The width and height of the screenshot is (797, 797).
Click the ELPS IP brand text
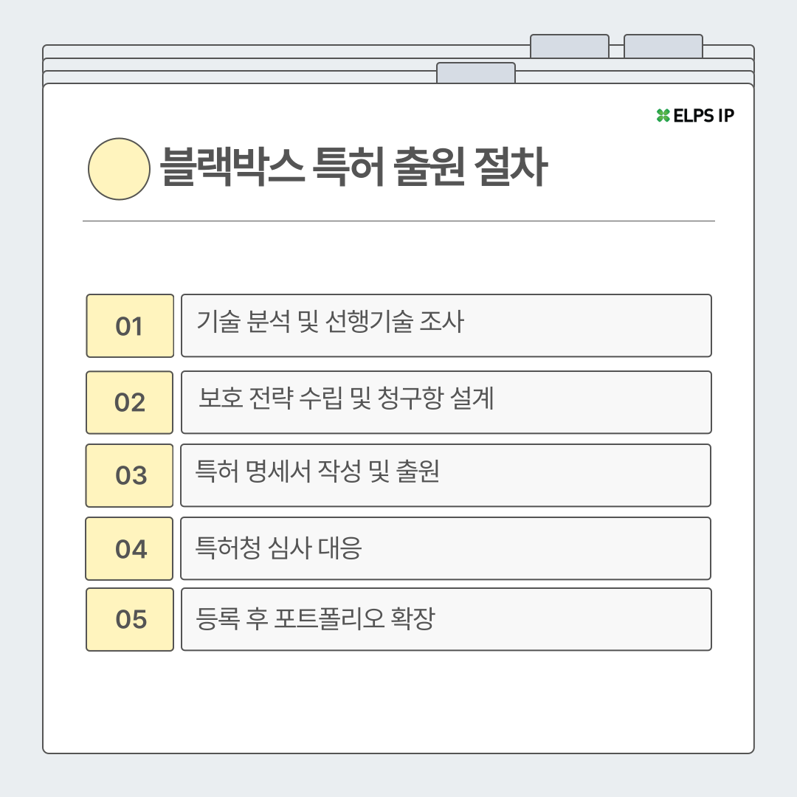pos(704,115)
